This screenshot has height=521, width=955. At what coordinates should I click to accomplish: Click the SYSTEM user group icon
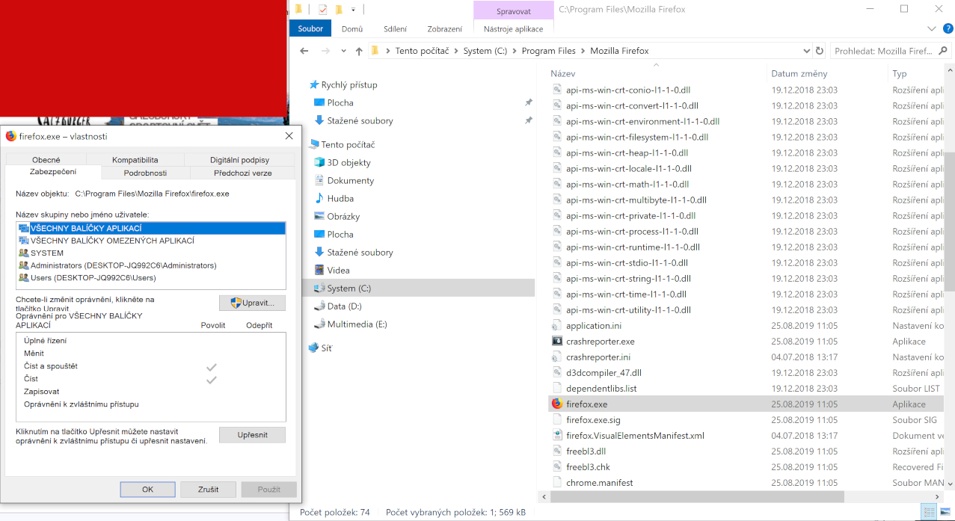tap(24, 253)
